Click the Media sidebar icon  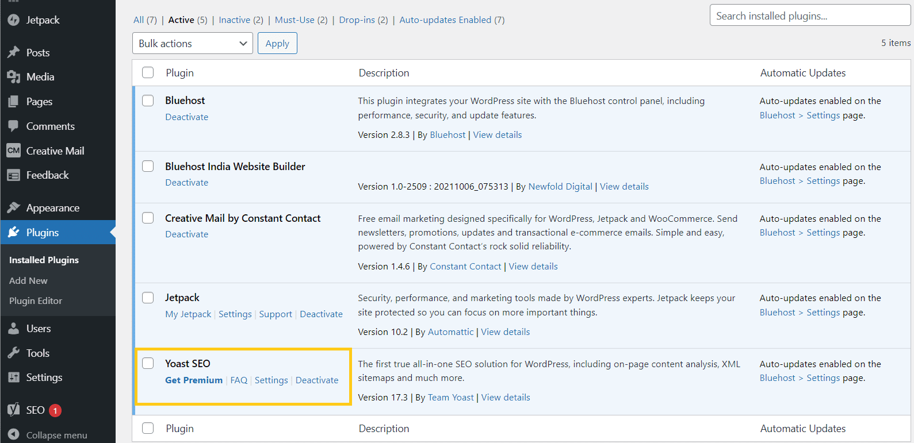tap(14, 77)
